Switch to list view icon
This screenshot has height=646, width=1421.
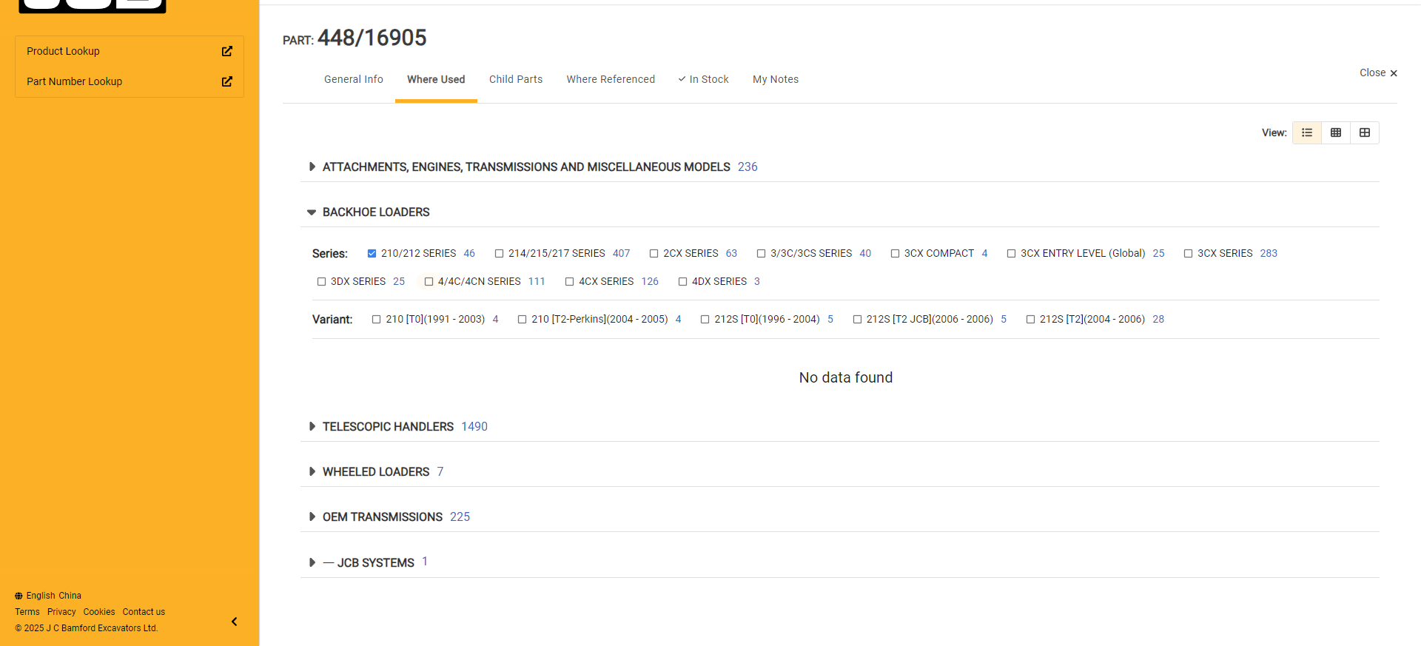click(1307, 132)
